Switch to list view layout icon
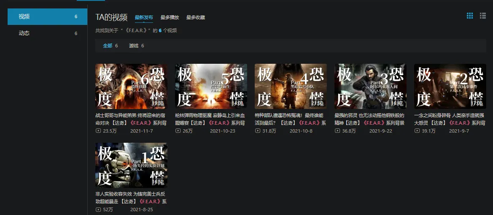Image resolution: width=493 pixels, height=215 pixels. pyautogui.click(x=483, y=16)
